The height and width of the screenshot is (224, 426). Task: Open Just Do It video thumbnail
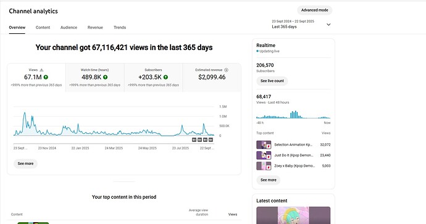[x=264, y=156]
